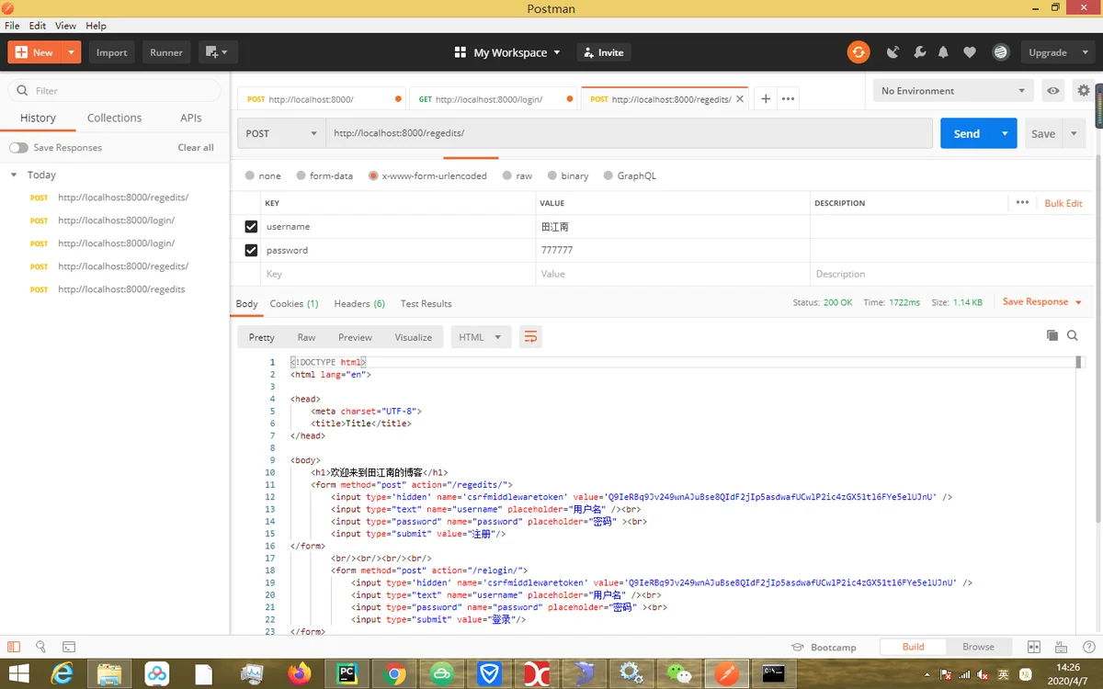Open column options three-dot icon near Bulk Edit
Viewport: 1103px width, 689px height.
click(1022, 202)
